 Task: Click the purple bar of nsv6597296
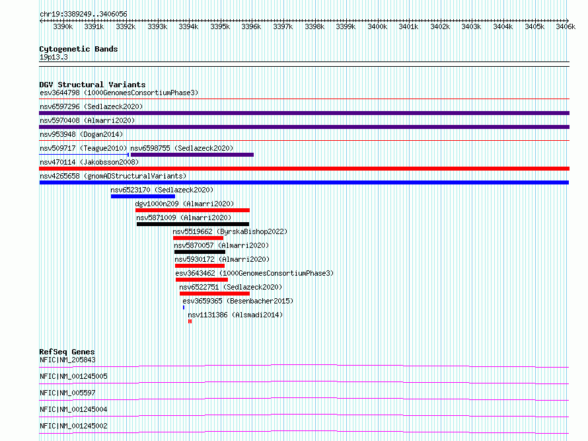[x=304, y=113]
